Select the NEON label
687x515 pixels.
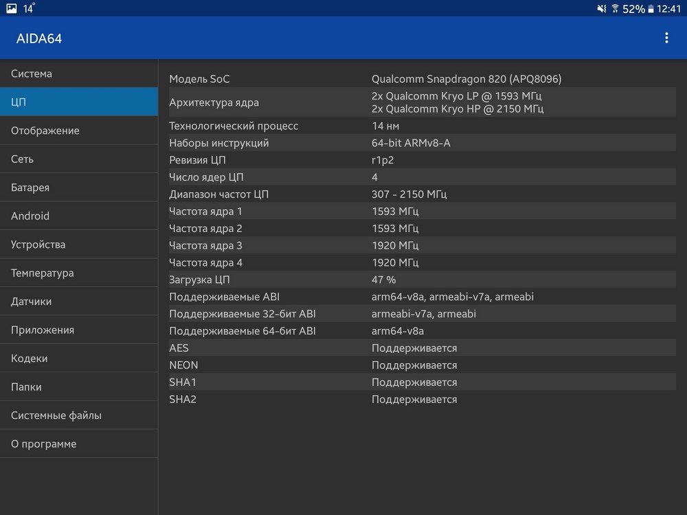tap(183, 365)
